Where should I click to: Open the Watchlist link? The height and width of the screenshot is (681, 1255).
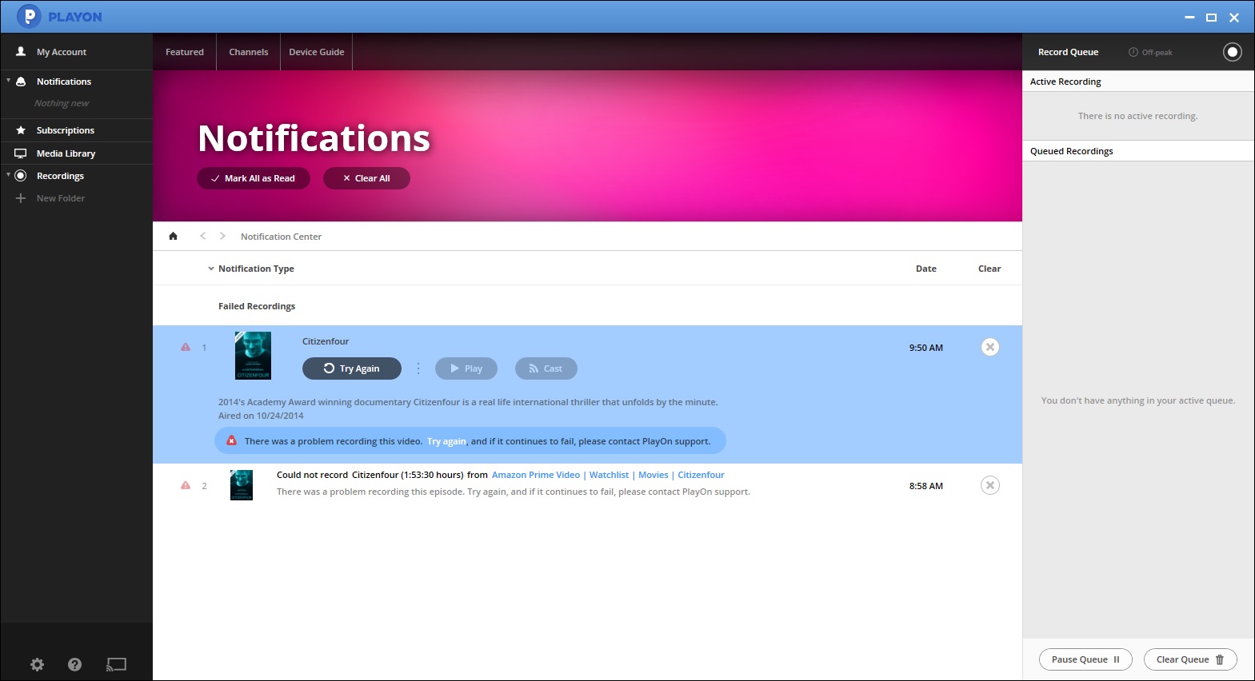pyautogui.click(x=609, y=475)
